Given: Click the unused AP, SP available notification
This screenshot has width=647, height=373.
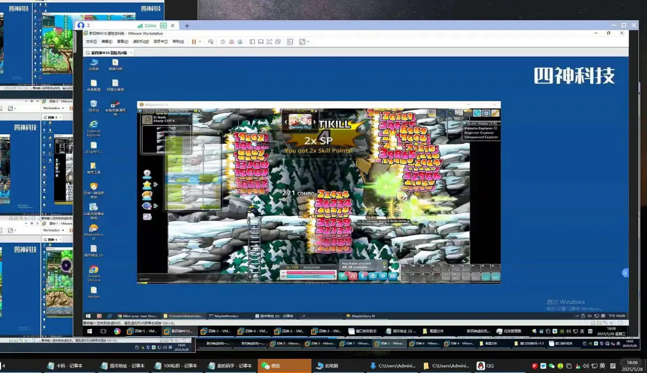Looking at the screenshot, I should (x=363, y=265).
